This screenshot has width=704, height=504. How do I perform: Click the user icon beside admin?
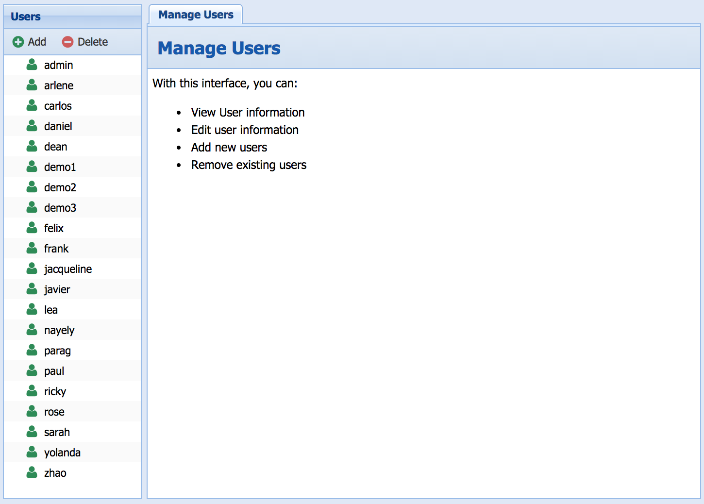click(x=32, y=65)
